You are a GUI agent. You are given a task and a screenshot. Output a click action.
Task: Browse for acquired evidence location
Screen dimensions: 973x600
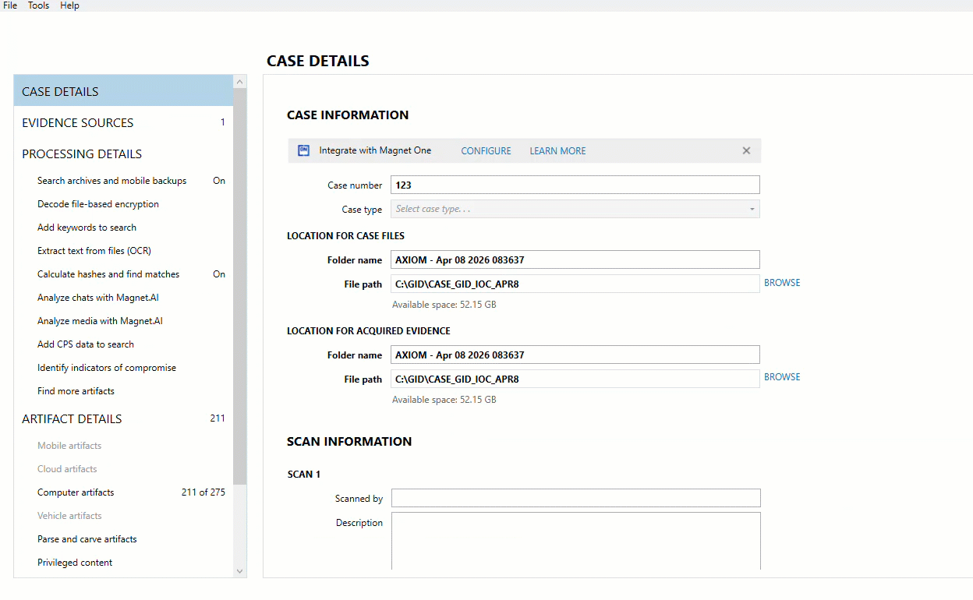781,376
